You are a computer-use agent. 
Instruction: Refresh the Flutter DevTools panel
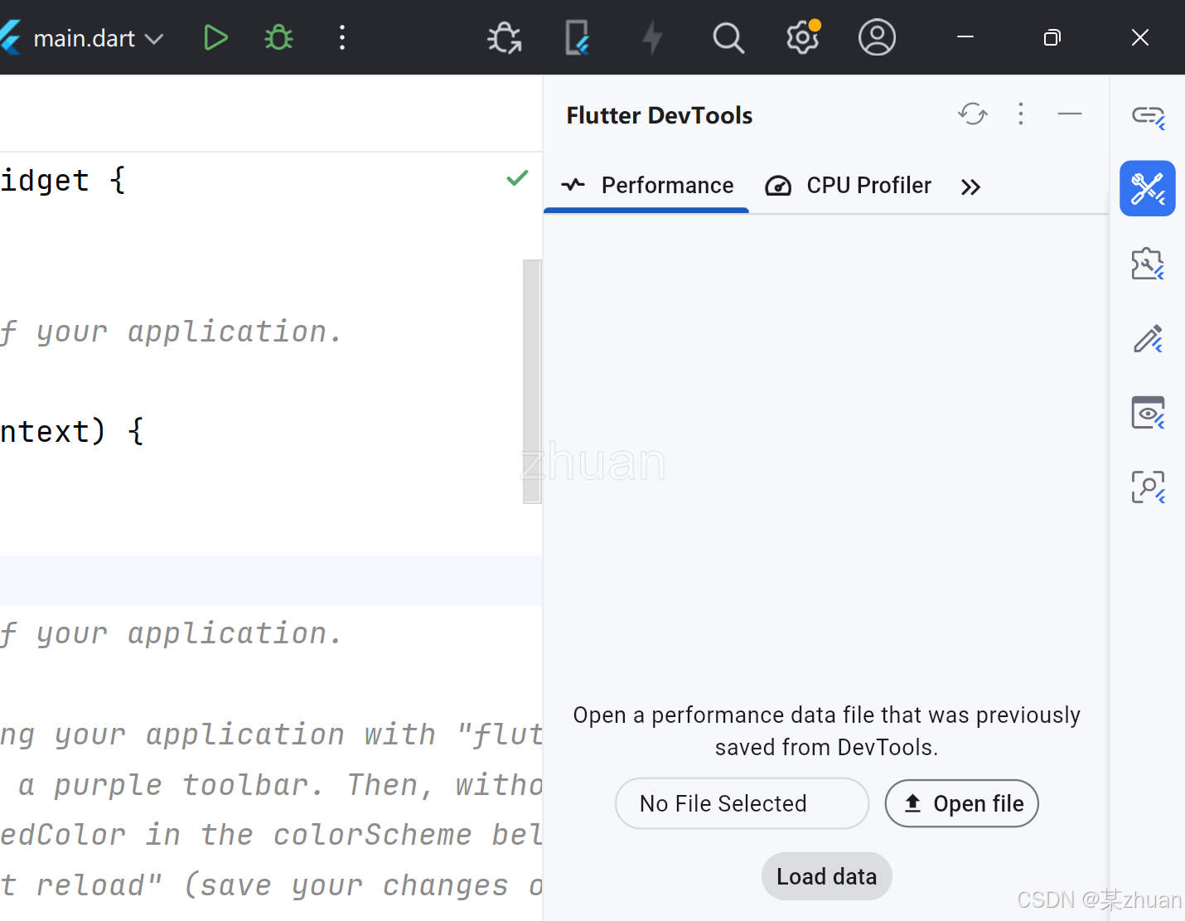[973, 114]
